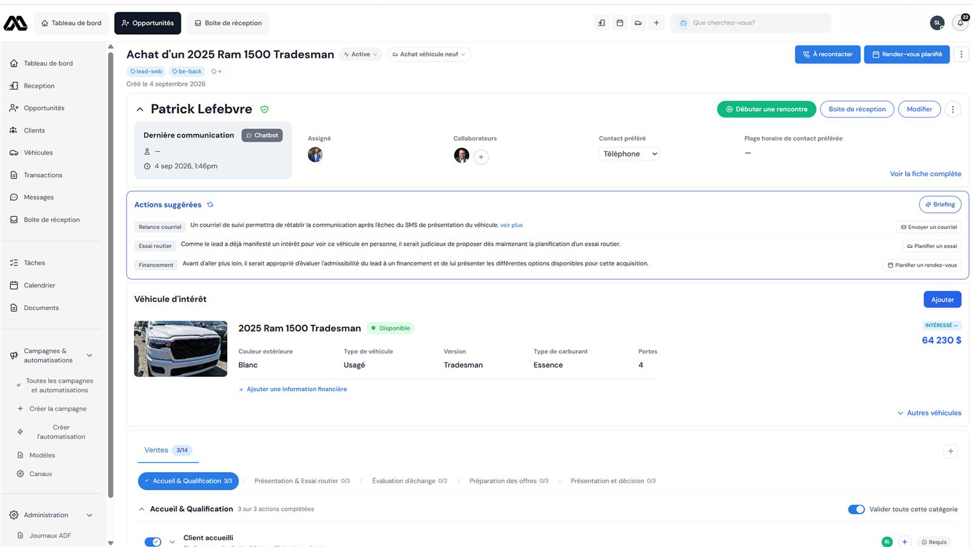
Task: Click the app logo top left
Action: click(x=15, y=23)
